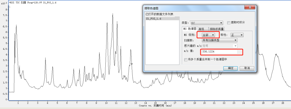Click the +ESI TIC 扫描 chromatogram title
291x109 pixels.
(x=33, y=3)
